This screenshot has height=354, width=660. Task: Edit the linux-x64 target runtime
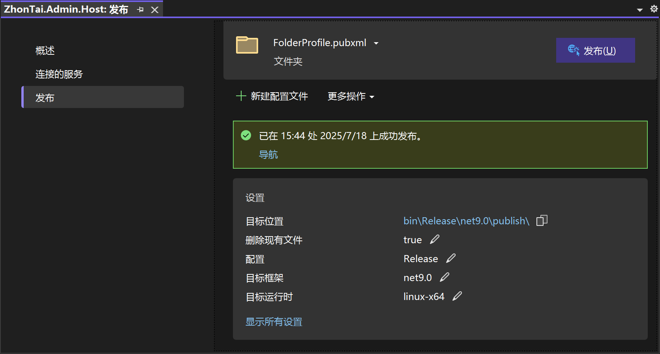[457, 296]
